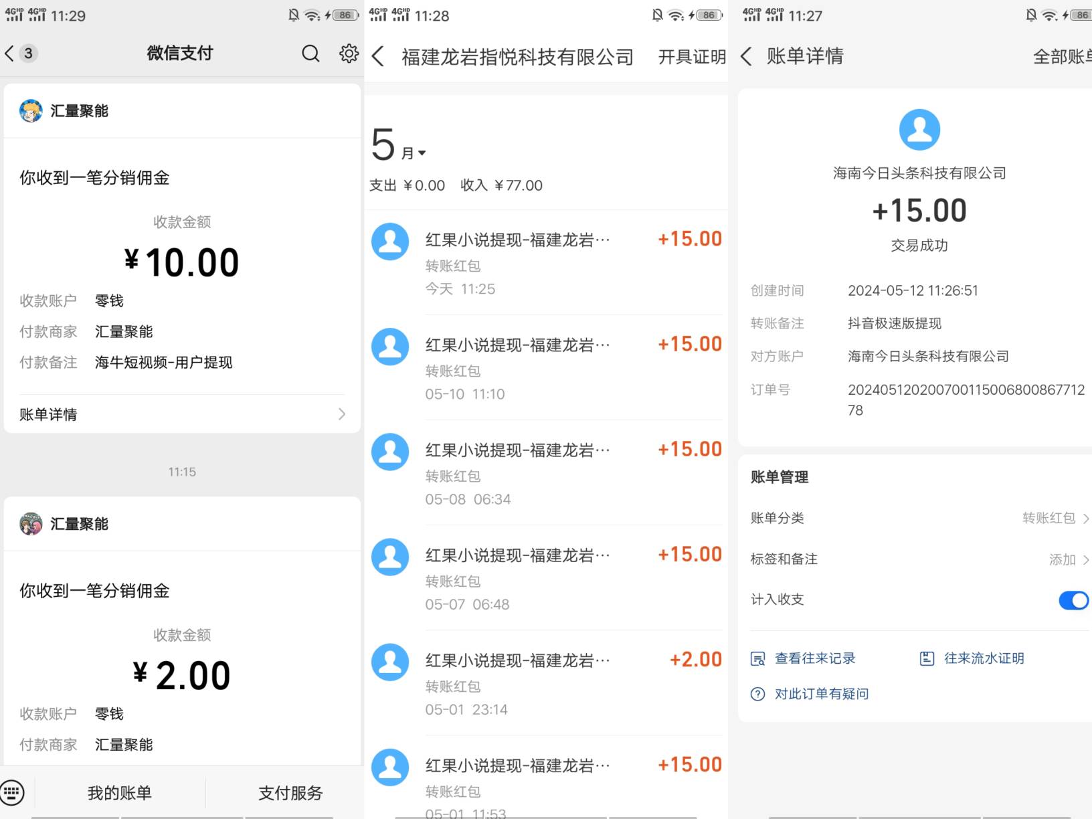Open 对此订单有疑问 link
Viewport: 1092px width, 819px height.
tap(822, 694)
